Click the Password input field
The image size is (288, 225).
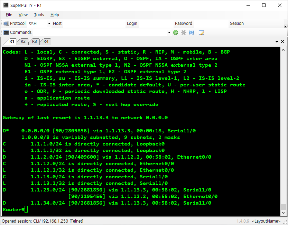(211, 24)
